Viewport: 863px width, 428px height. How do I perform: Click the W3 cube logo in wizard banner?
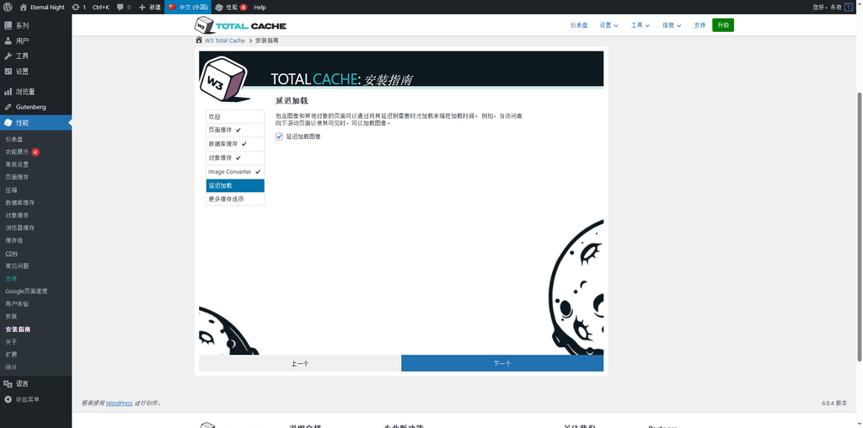(223, 80)
